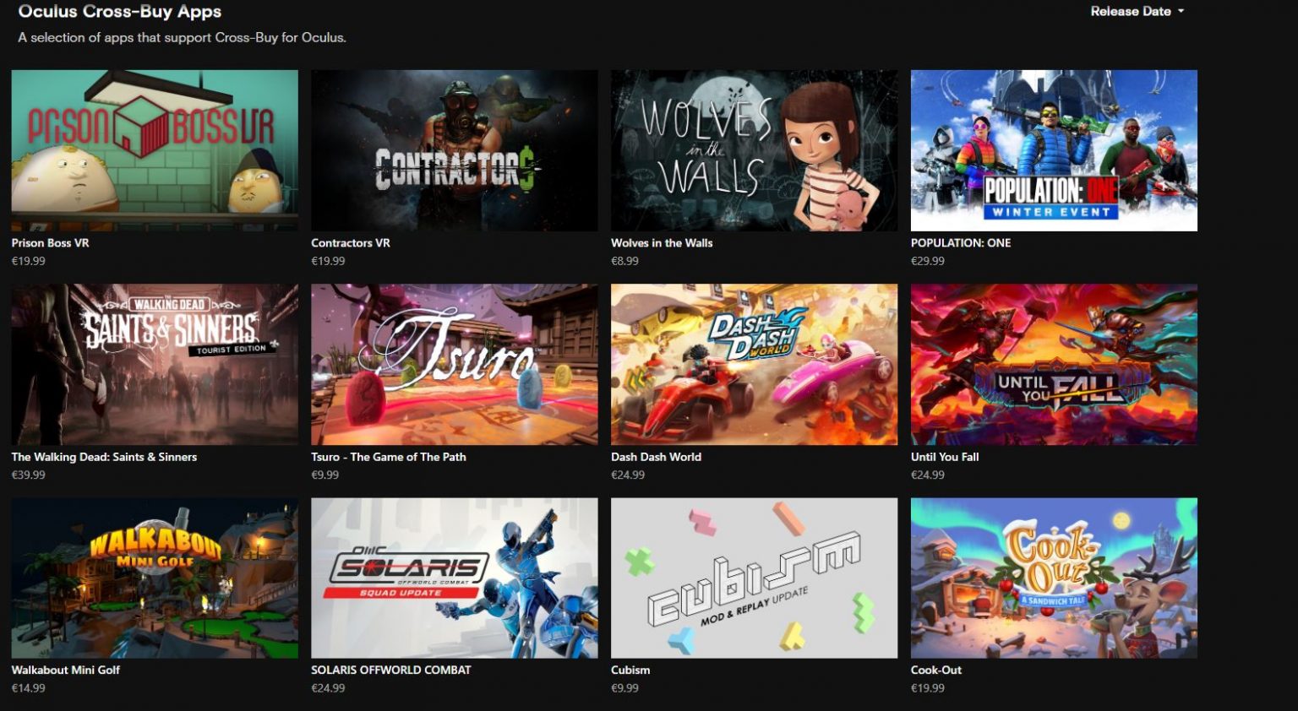Select the Cubism €9.99 price label
Image resolution: width=1298 pixels, height=711 pixels.
[x=625, y=687]
